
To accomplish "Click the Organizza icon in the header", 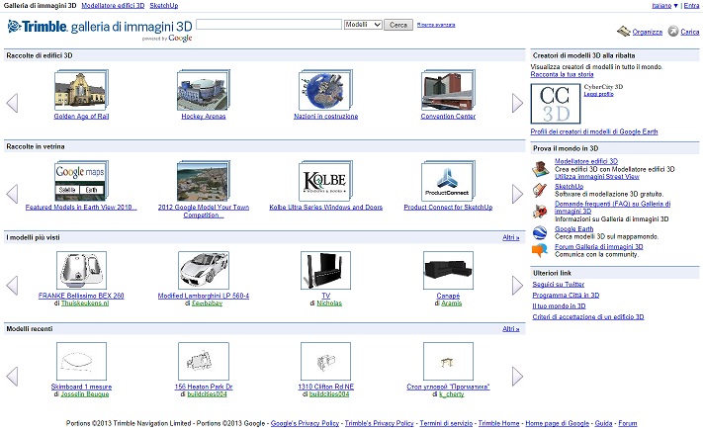I will coord(624,32).
